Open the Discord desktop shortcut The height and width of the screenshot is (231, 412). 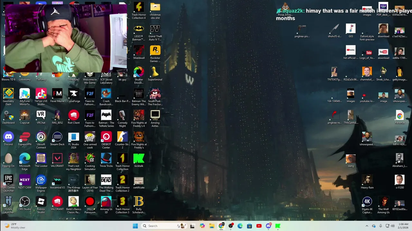8,139
